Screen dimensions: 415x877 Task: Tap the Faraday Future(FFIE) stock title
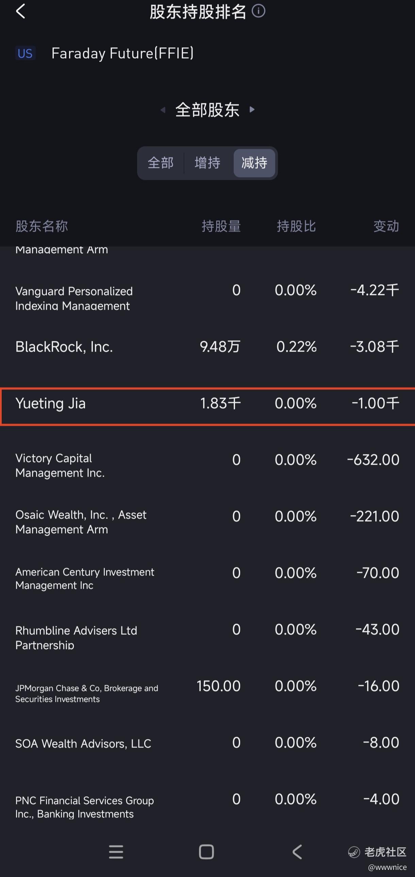point(122,53)
